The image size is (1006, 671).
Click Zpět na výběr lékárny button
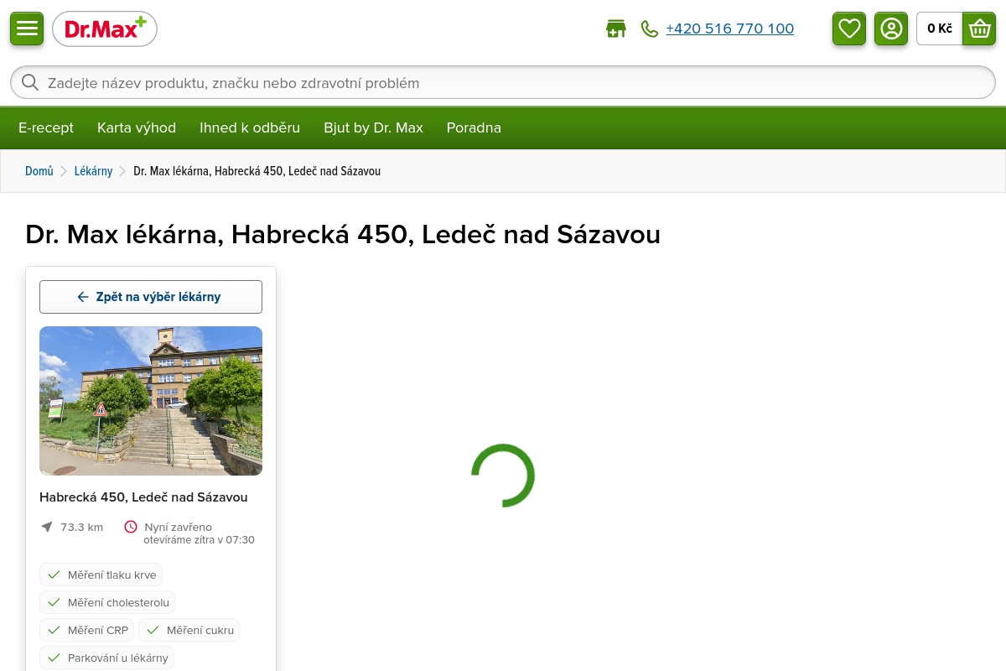(x=151, y=297)
